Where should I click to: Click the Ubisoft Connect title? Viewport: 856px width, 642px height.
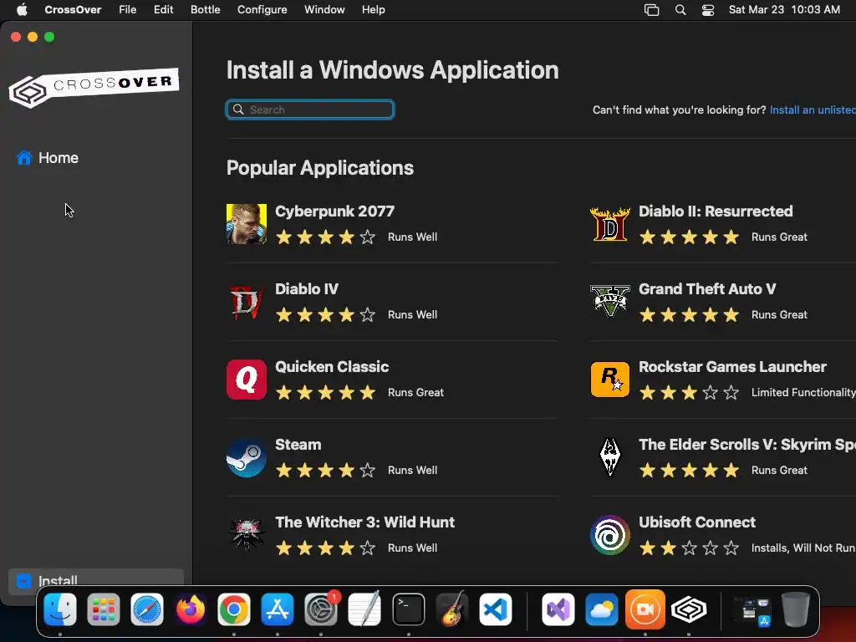[697, 522]
